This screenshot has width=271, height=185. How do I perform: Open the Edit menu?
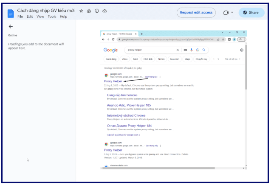click(x=30, y=17)
